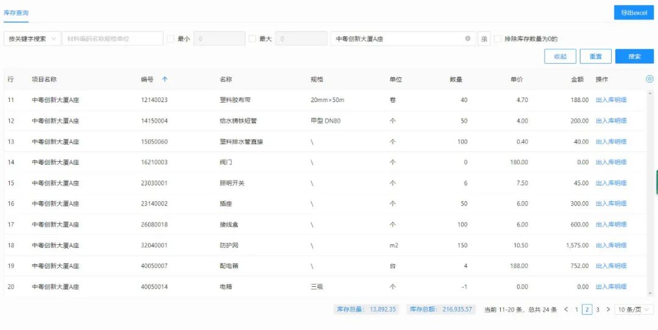Open 出入库明细 for 照明开关
The height and width of the screenshot is (330, 658).
(x=611, y=183)
